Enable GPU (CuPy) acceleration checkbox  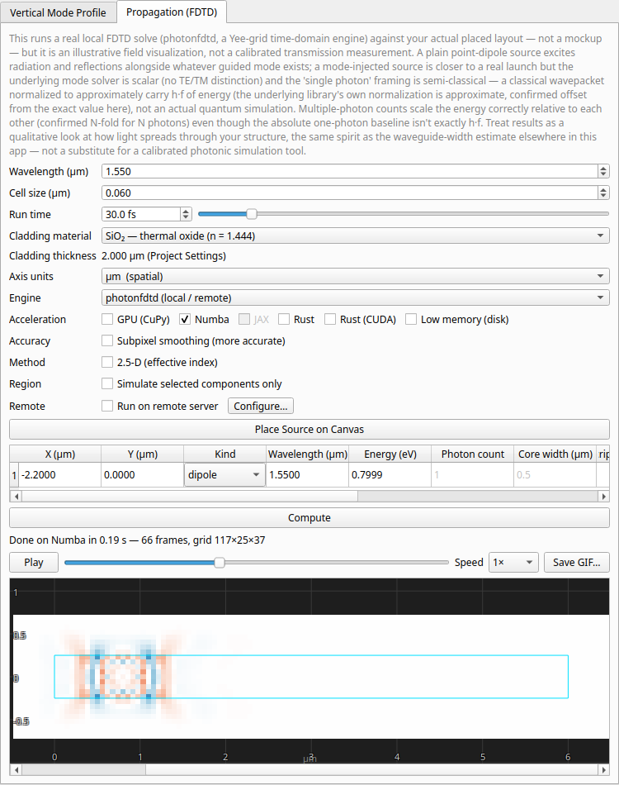point(107,320)
